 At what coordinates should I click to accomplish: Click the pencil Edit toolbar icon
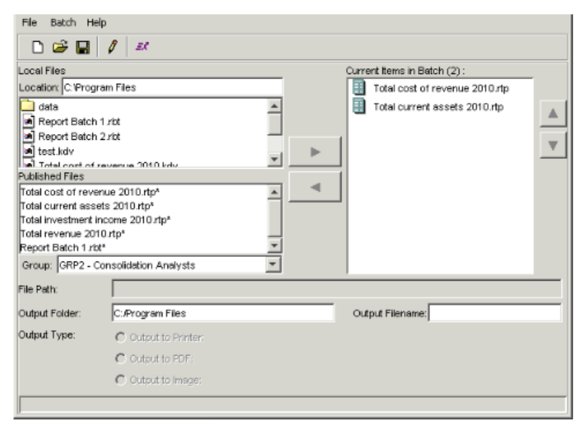tap(111, 49)
